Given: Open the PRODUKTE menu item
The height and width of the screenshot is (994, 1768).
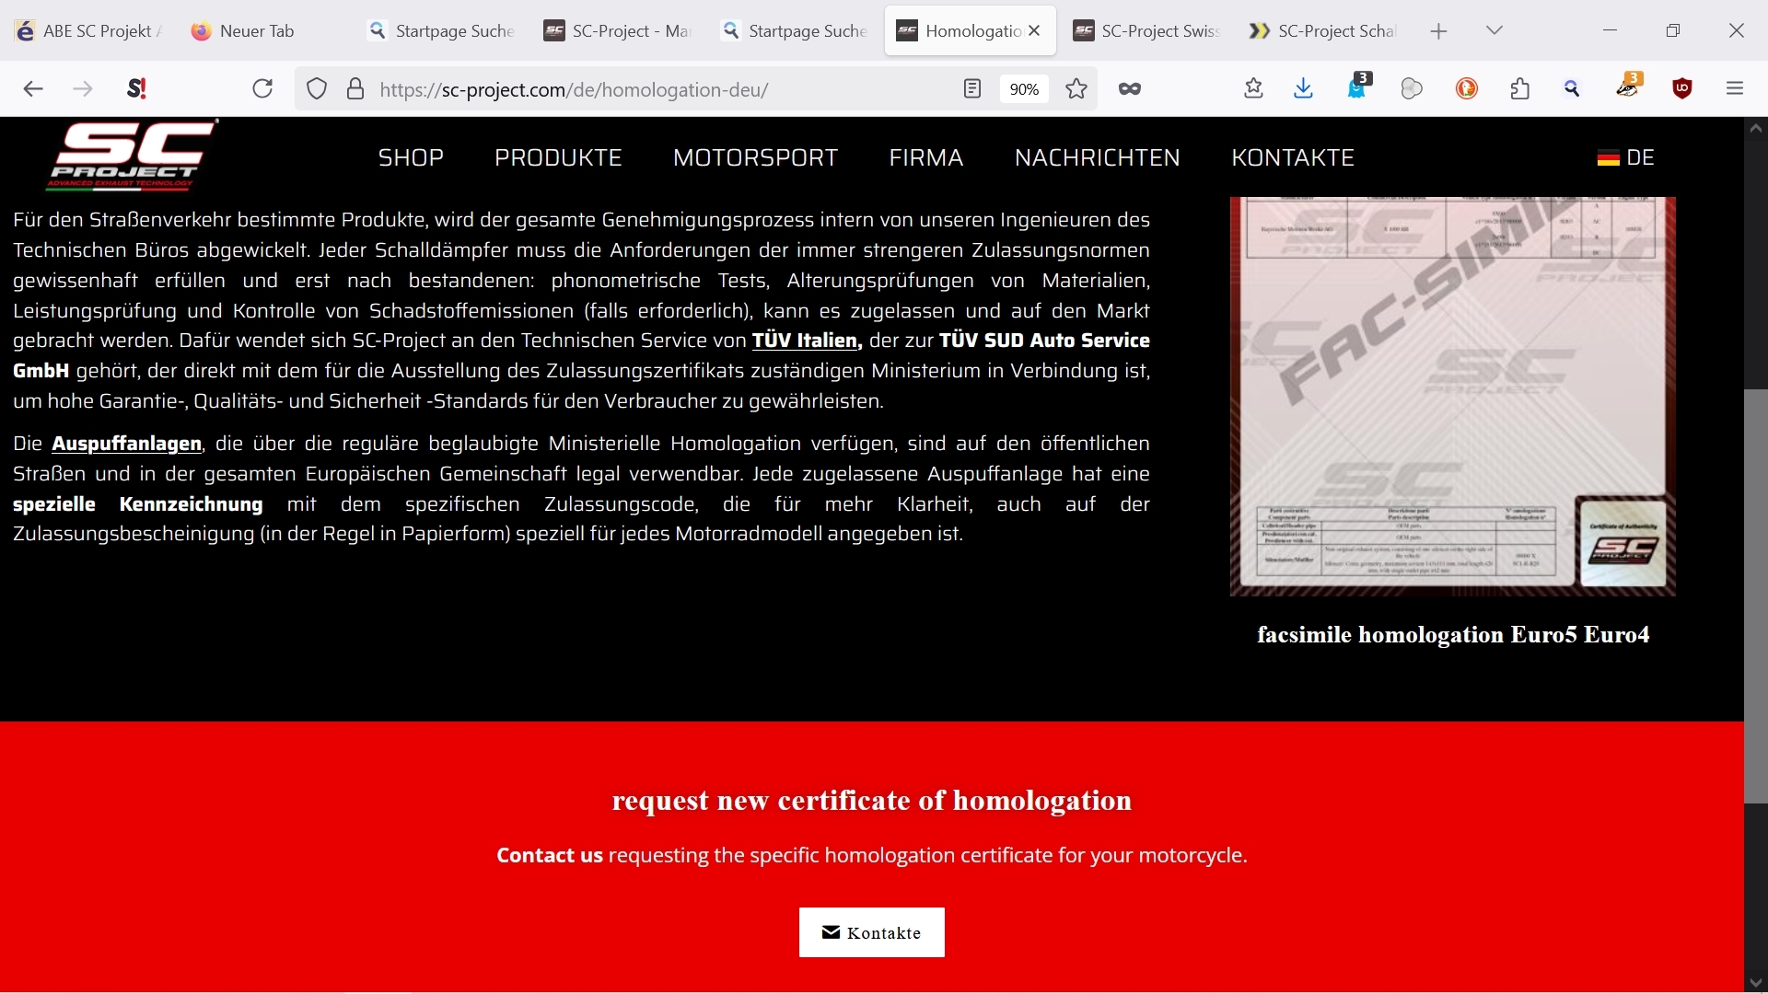Looking at the screenshot, I should tap(558, 157).
